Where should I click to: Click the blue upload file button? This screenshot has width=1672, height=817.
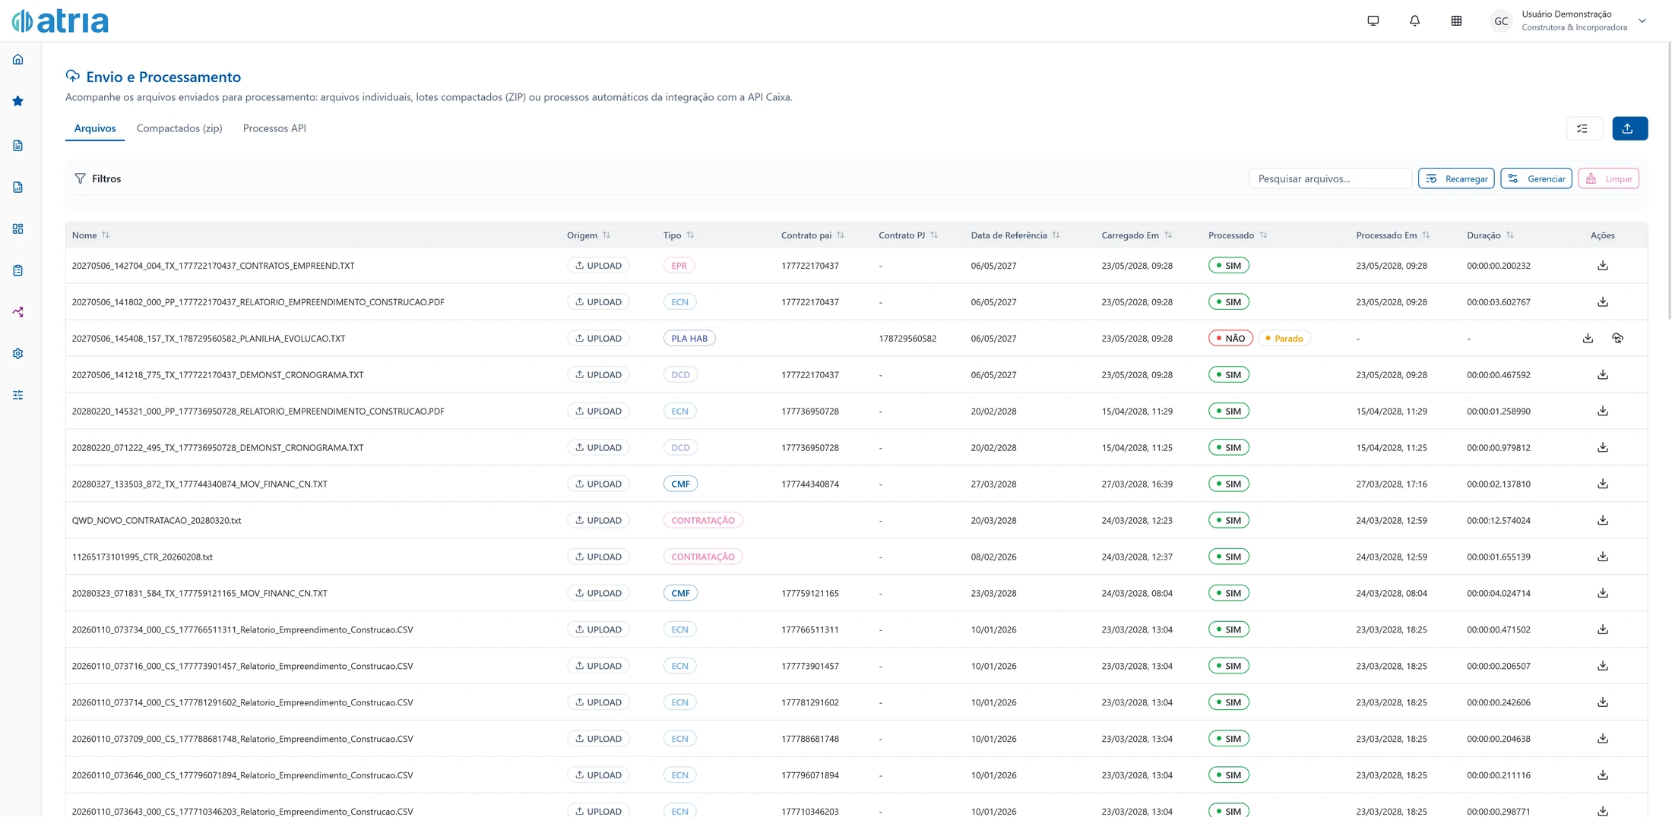click(x=1629, y=128)
